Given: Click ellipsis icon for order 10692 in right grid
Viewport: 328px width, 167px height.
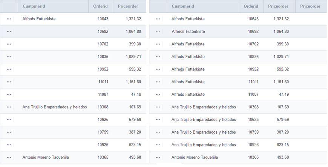Looking at the screenshot, I should (158, 32).
